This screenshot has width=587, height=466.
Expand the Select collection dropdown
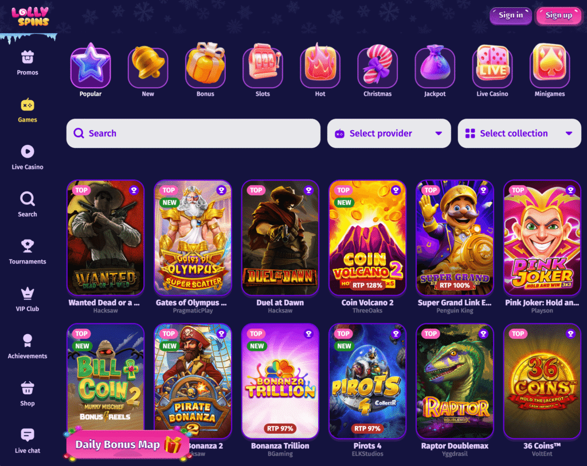click(x=519, y=133)
